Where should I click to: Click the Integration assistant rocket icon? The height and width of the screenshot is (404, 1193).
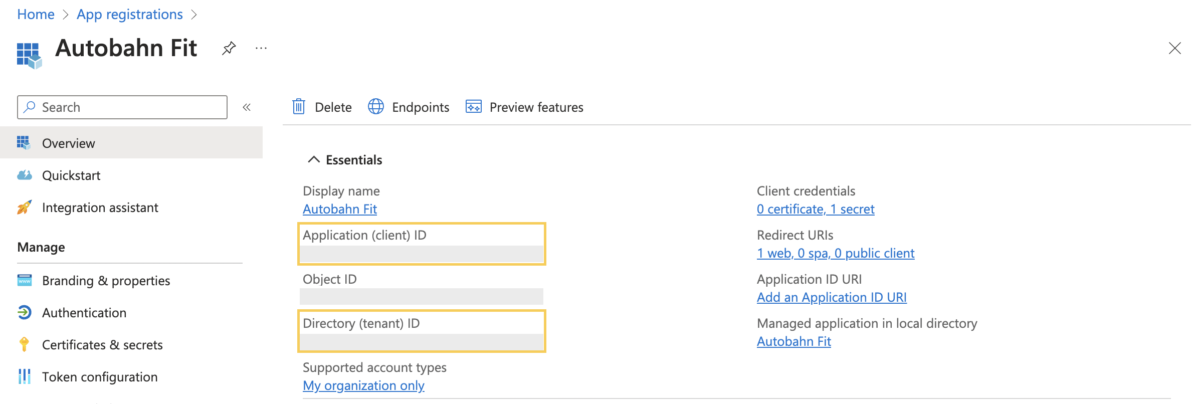(x=24, y=207)
